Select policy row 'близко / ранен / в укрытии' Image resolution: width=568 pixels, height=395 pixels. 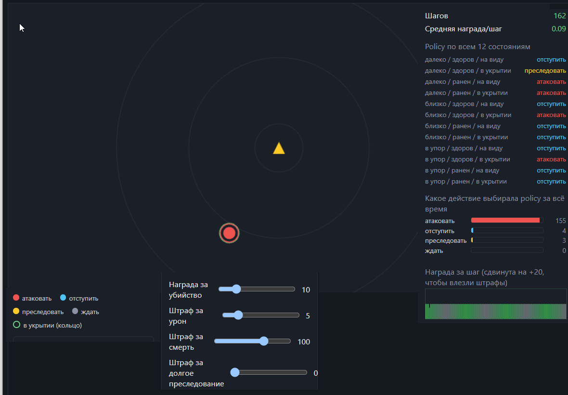[495, 137]
